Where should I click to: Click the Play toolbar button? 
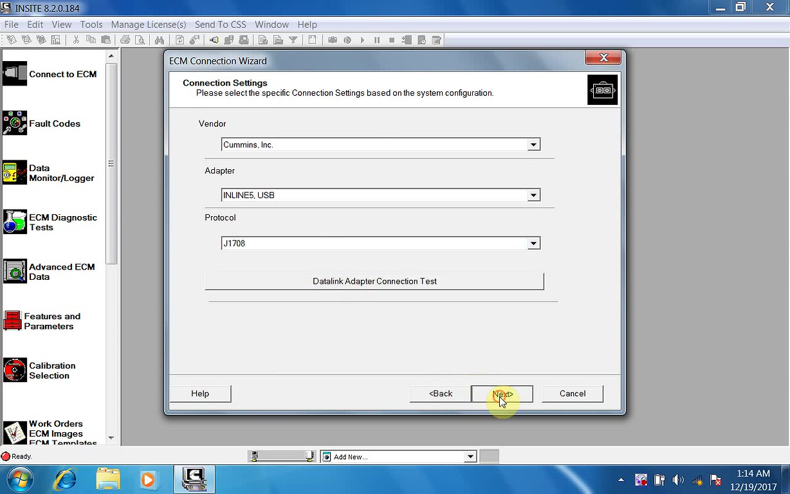(x=362, y=40)
